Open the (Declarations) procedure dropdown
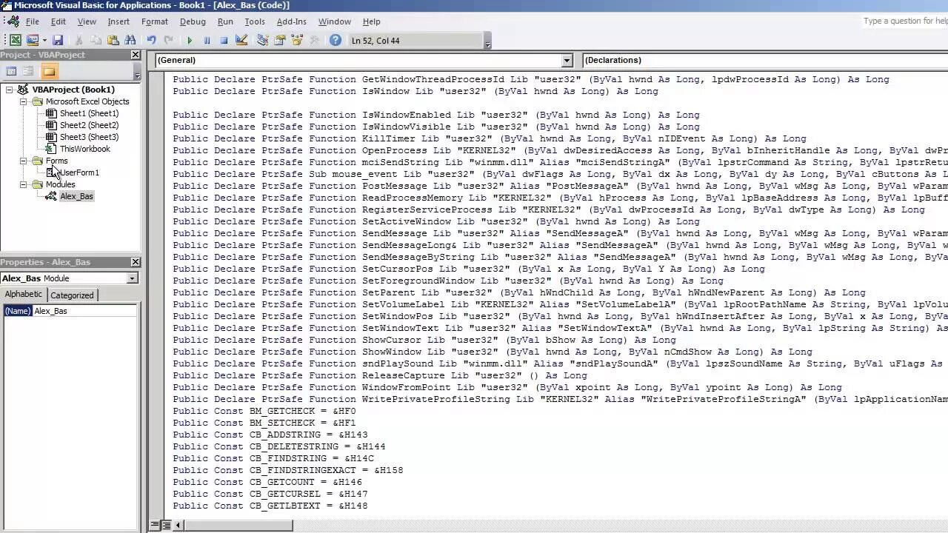Screen dimensions: 948x533 pos(764,60)
